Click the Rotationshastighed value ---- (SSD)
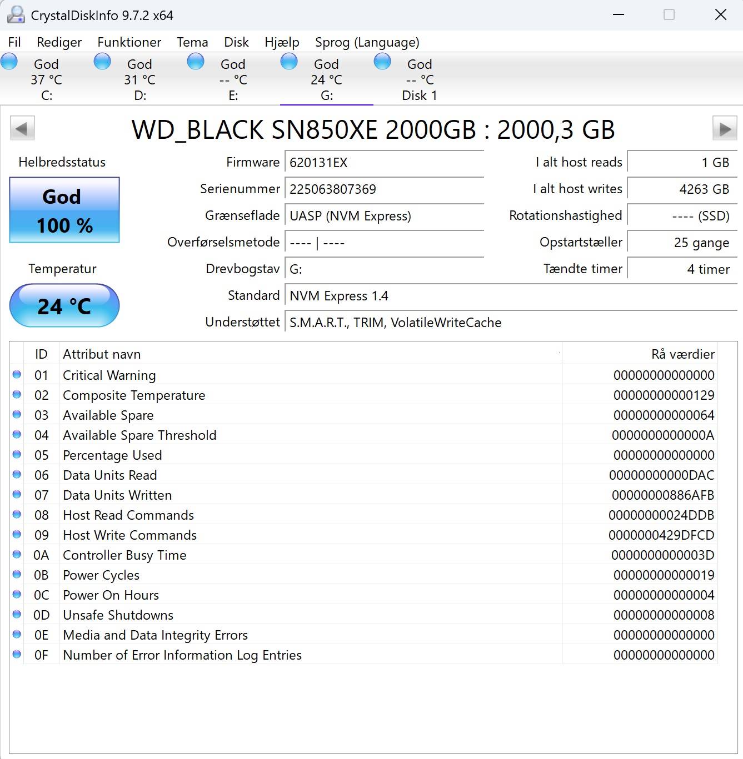The height and width of the screenshot is (759, 743). 682,216
